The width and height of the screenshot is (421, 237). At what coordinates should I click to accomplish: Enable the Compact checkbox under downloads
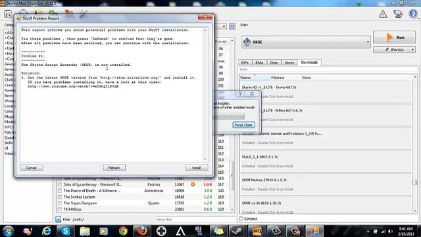(x=241, y=219)
